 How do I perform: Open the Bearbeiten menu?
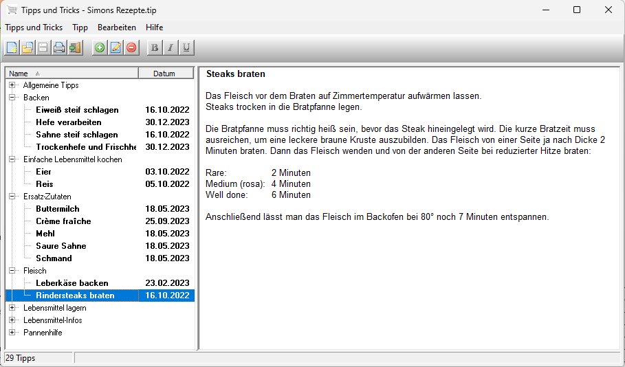coord(117,27)
